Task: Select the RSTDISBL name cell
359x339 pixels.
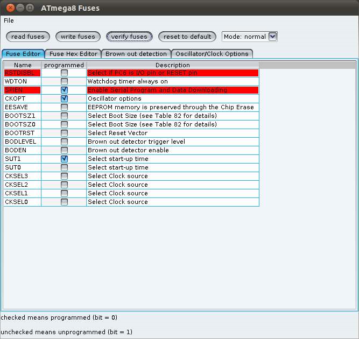Action: tap(23, 73)
